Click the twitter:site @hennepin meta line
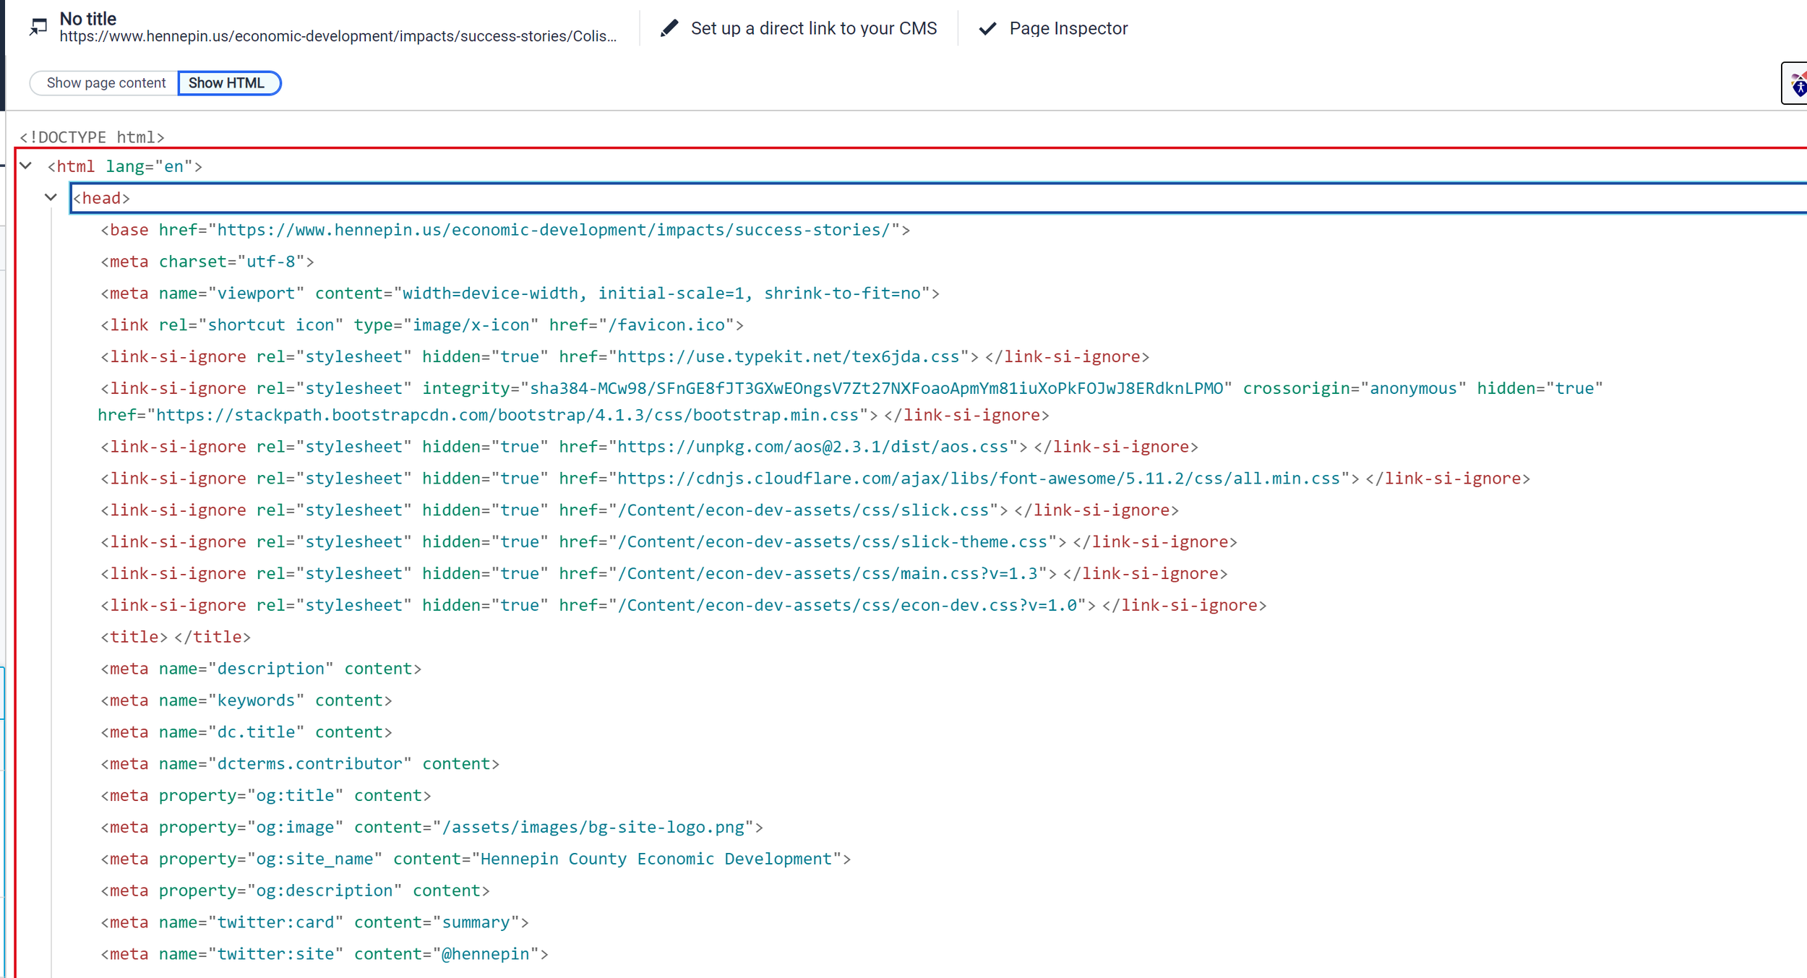The height and width of the screenshot is (978, 1807). 324,954
